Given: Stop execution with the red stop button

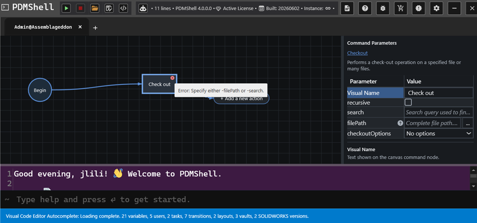Looking at the screenshot, I should [x=80, y=8].
